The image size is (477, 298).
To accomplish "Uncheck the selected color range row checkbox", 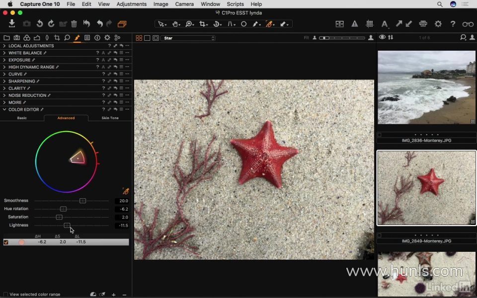I will [x=6, y=242].
